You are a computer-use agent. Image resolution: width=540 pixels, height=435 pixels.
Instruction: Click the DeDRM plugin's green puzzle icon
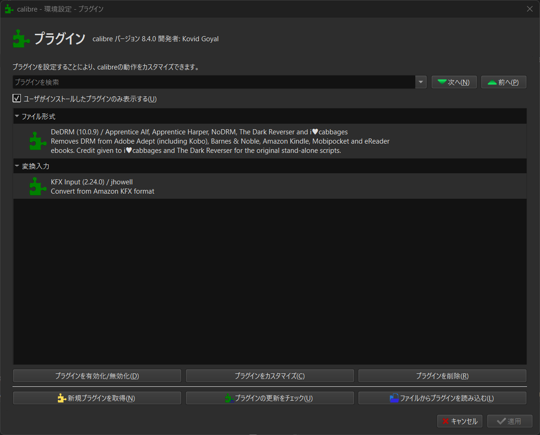pyautogui.click(x=37, y=140)
